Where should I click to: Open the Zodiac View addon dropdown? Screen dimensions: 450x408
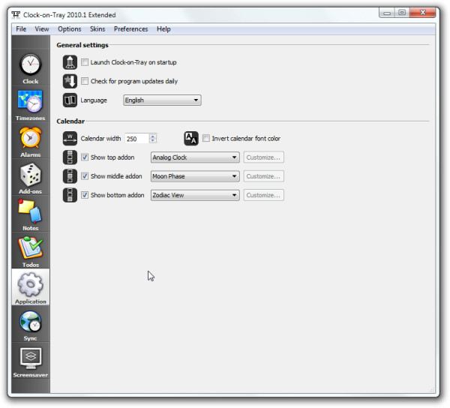[195, 195]
